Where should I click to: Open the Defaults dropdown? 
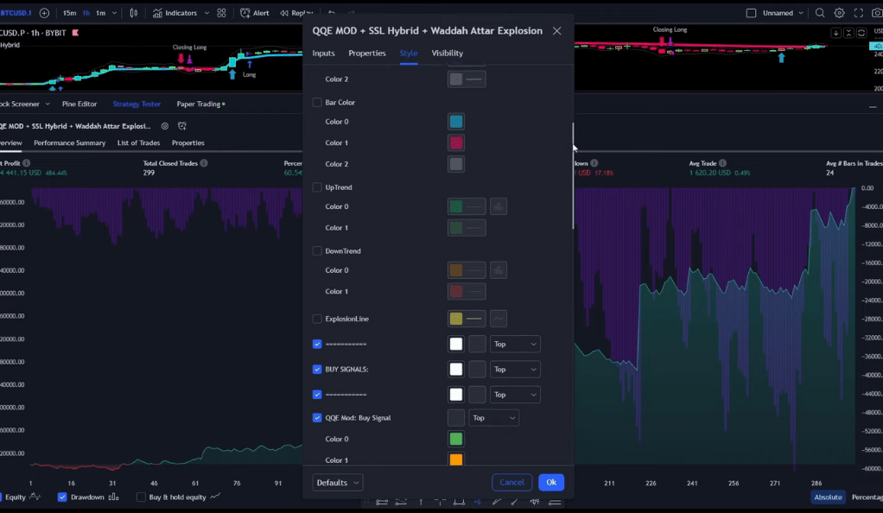tap(337, 483)
